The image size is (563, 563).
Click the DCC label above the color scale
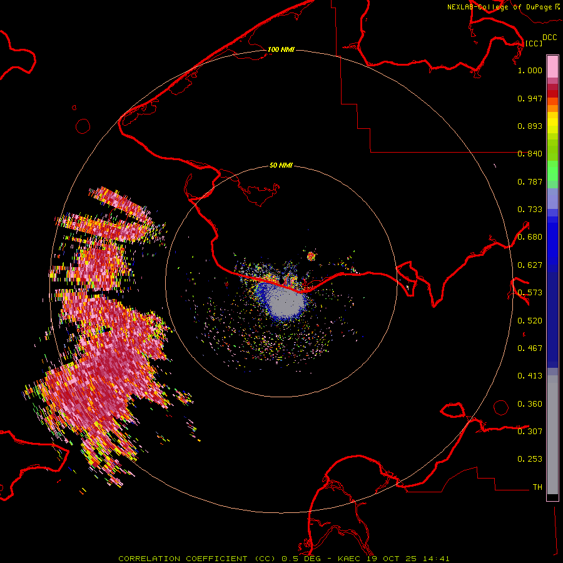[550, 37]
